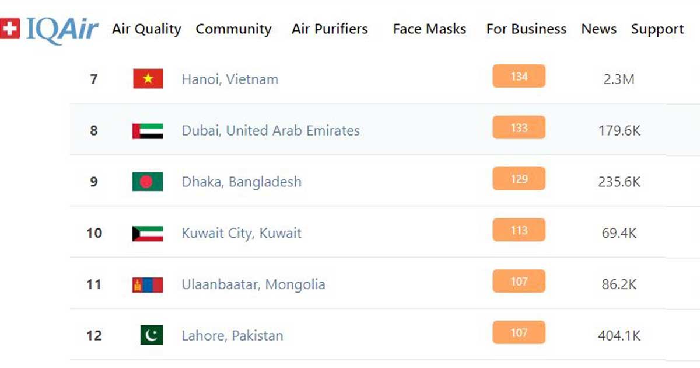Screen dimensions: 700x368
Task: Open the Air Quality menu
Action: point(146,29)
